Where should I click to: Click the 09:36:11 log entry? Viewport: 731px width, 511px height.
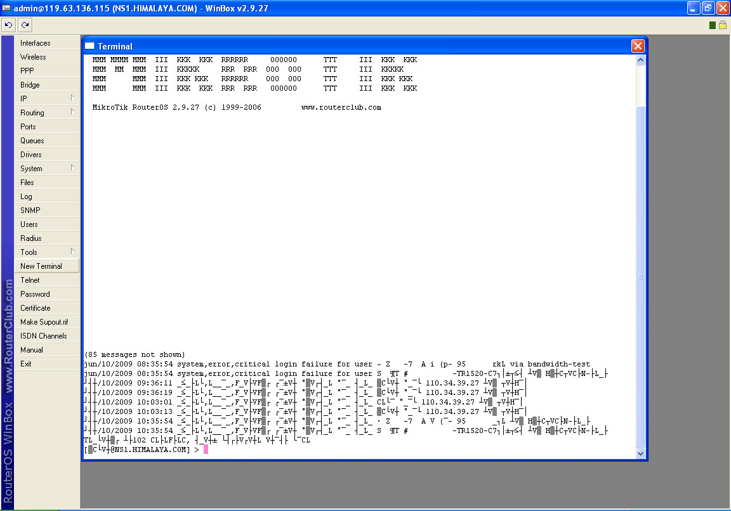pyautogui.click(x=305, y=383)
